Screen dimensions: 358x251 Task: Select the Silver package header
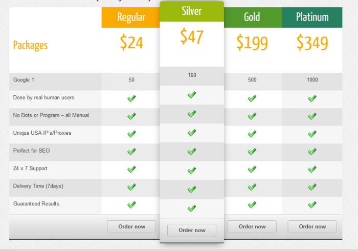coord(192,11)
